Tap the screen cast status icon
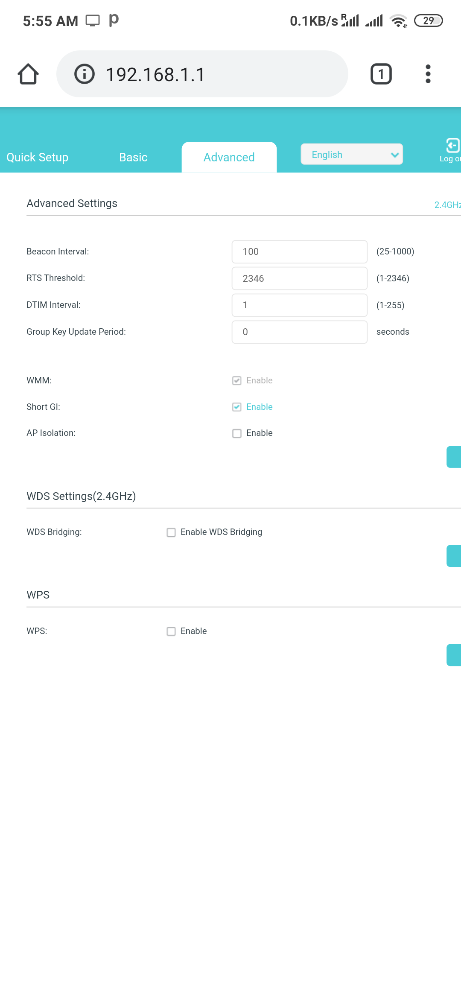461x999 pixels. coord(93,20)
